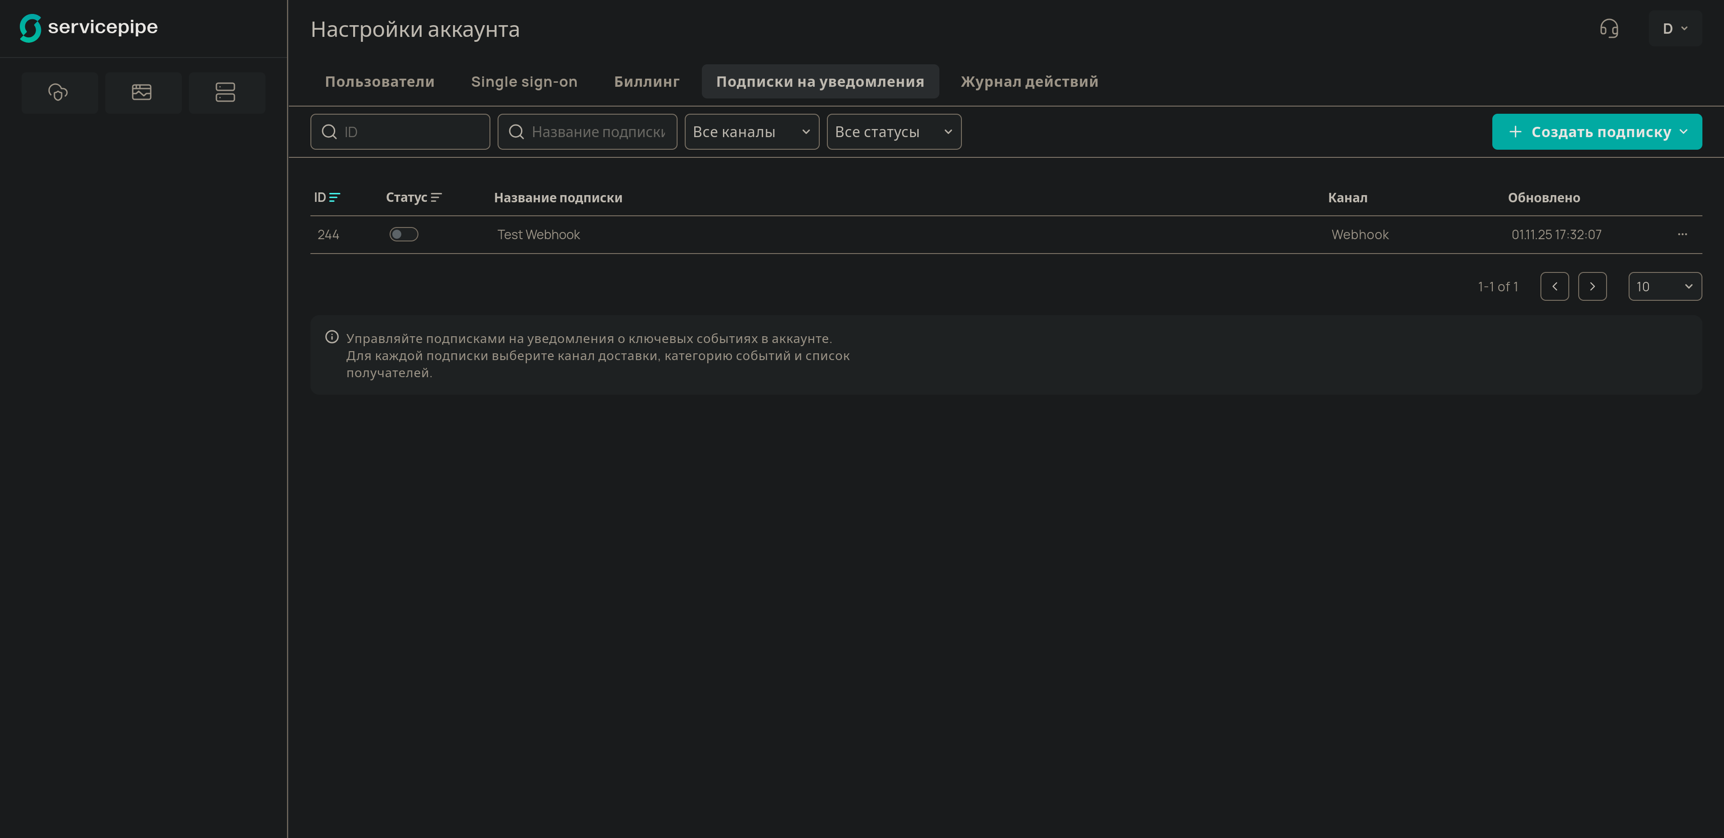Go to the next page of results
This screenshot has height=838, width=1724.
coord(1592,287)
